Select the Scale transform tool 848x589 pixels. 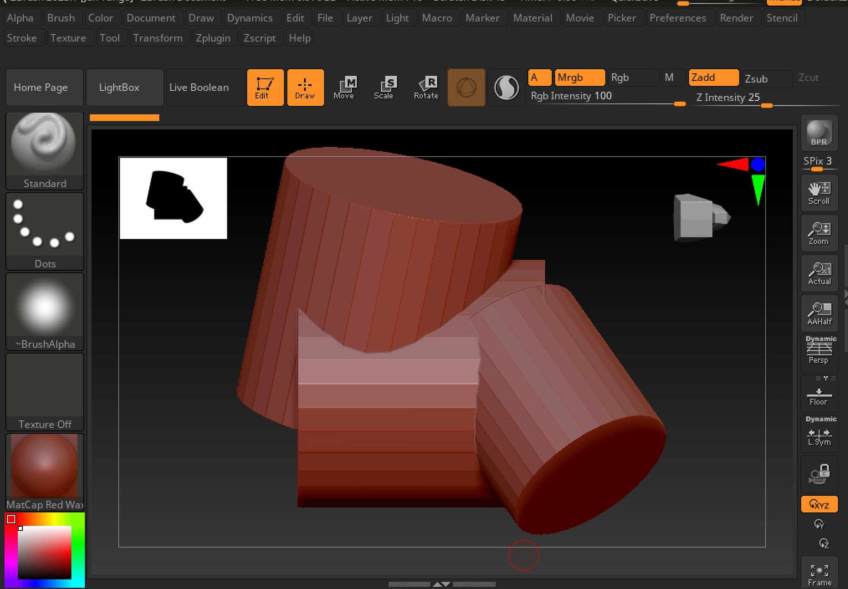385,88
